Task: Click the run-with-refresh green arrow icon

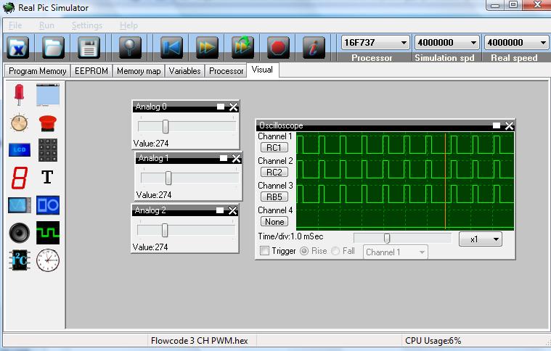Action: pos(242,47)
